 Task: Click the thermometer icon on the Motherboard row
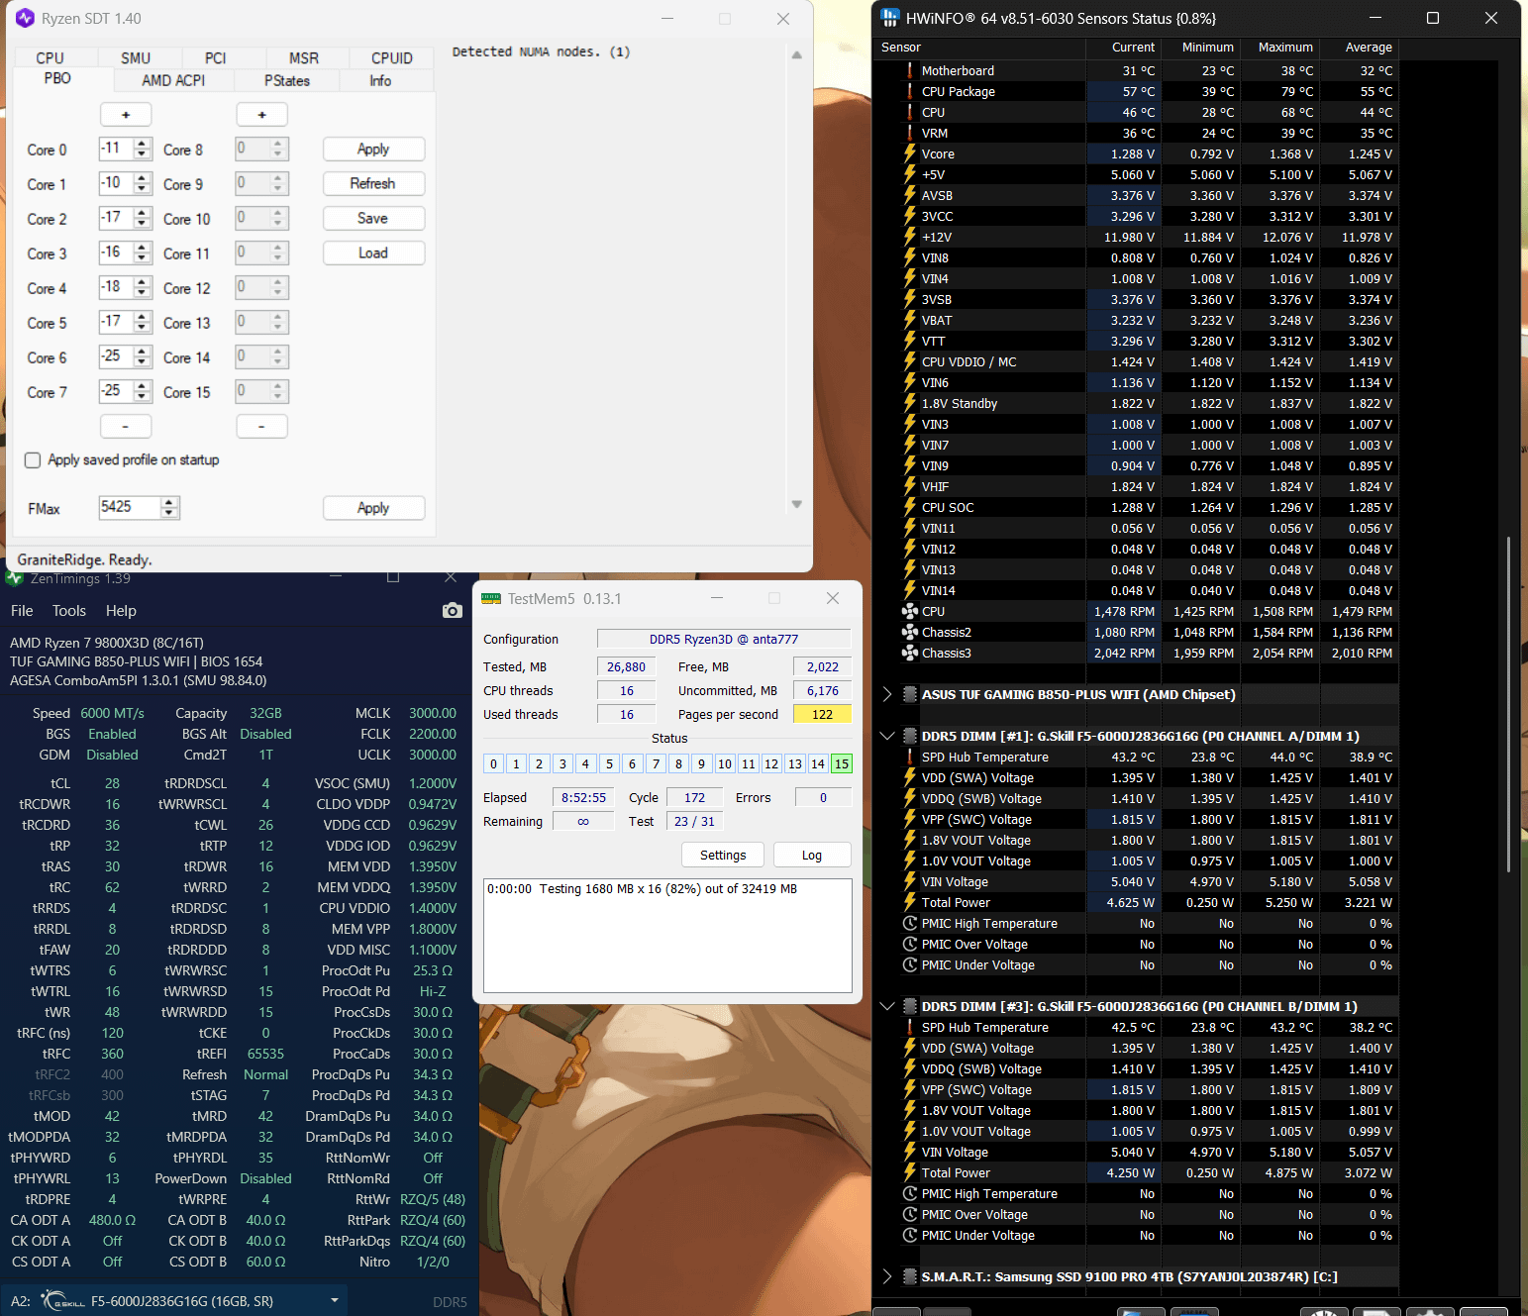(910, 70)
